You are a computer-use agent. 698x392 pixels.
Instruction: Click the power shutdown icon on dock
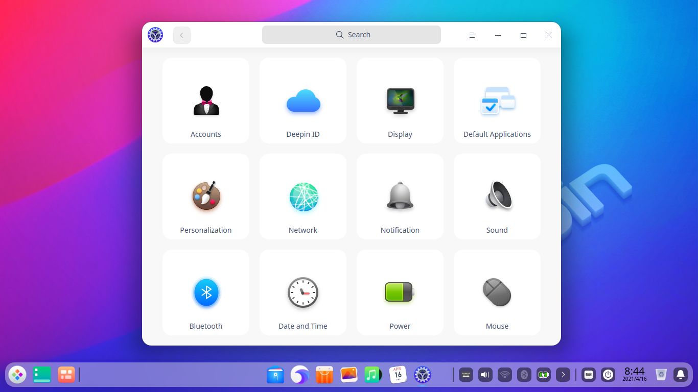pyautogui.click(x=608, y=375)
